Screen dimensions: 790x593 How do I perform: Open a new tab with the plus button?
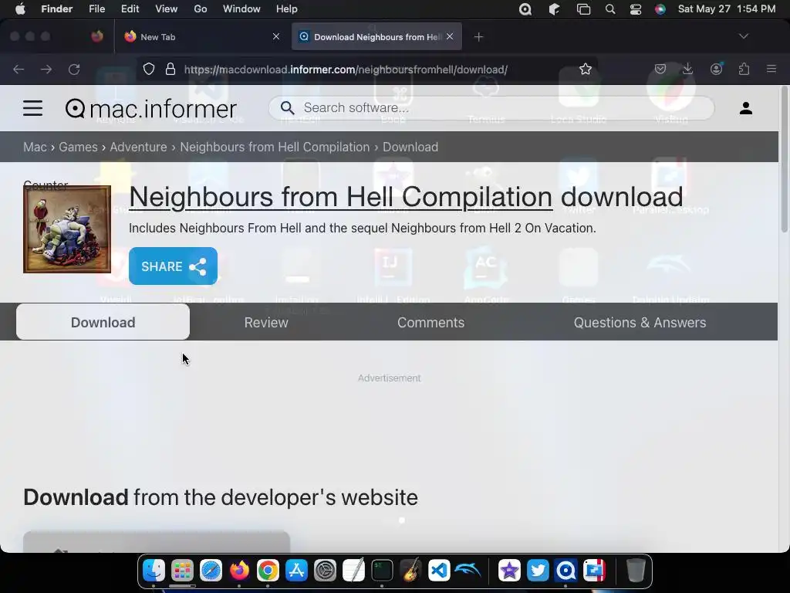(478, 37)
